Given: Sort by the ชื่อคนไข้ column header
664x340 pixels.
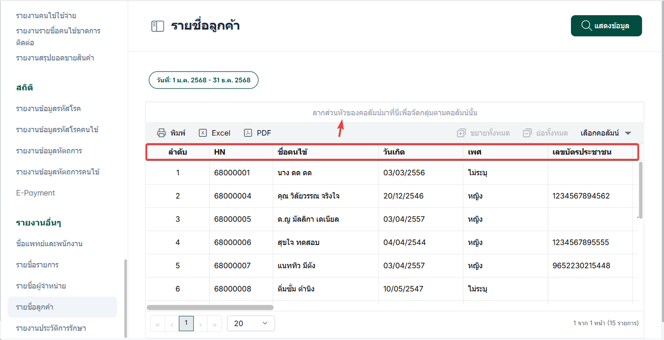Looking at the screenshot, I should pos(326,152).
